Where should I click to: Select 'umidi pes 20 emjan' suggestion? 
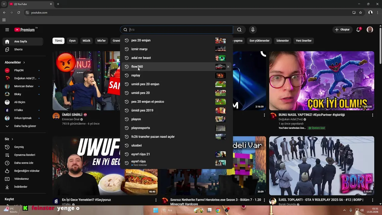click(x=176, y=84)
